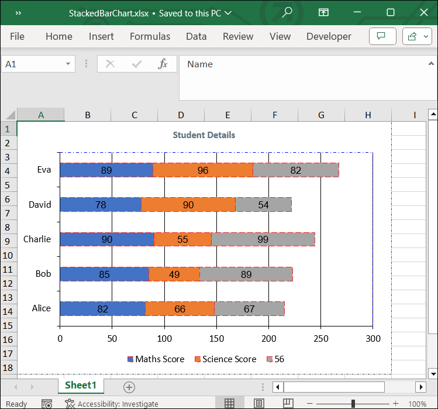
Task: Select Charlie's gray bar labeled 99
Action: (x=263, y=239)
